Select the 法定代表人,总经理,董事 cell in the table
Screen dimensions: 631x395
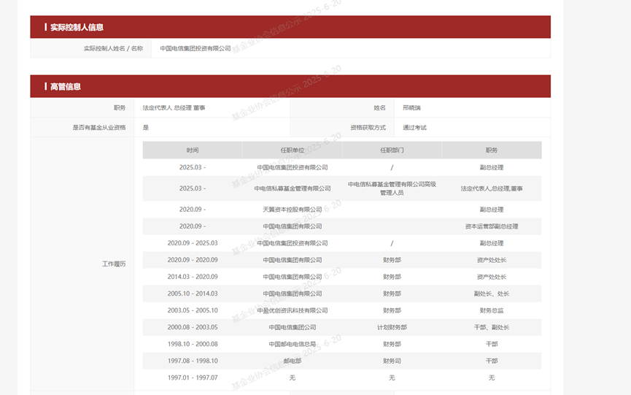492,188
